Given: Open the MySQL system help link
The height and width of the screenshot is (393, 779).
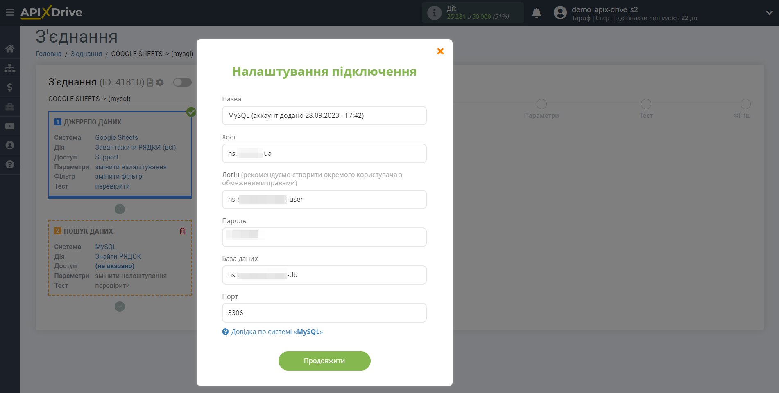Looking at the screenshot, I should pos(277,332).
